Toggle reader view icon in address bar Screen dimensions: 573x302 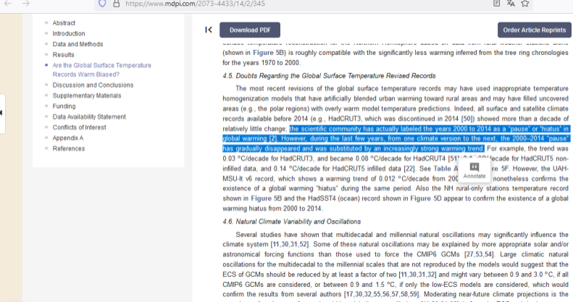496,4
